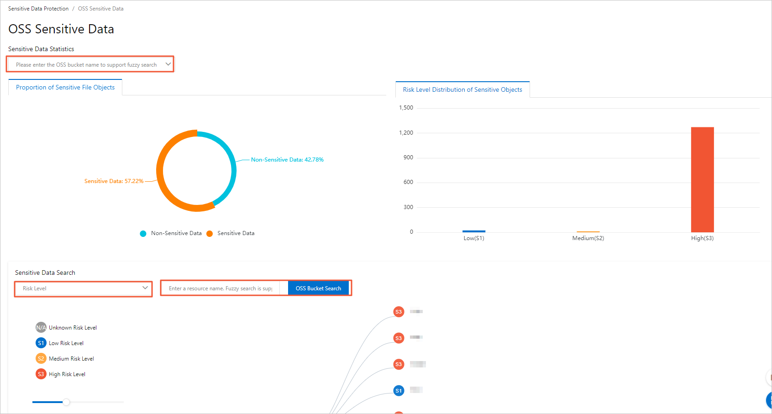Image resolution: width=772 pixels, height=414 pixels.
Task: Click the S1 Low Risk Level icon
Action: click(41, 343)
